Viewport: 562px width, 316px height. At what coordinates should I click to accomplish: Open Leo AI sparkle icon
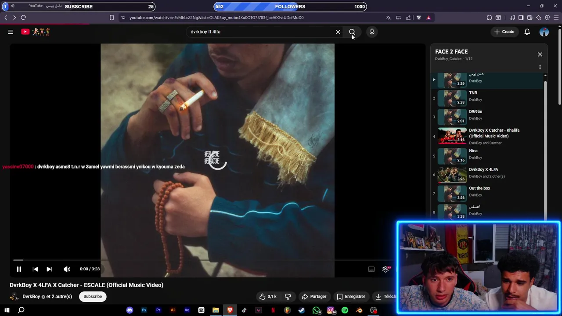(x=539, y=18)
